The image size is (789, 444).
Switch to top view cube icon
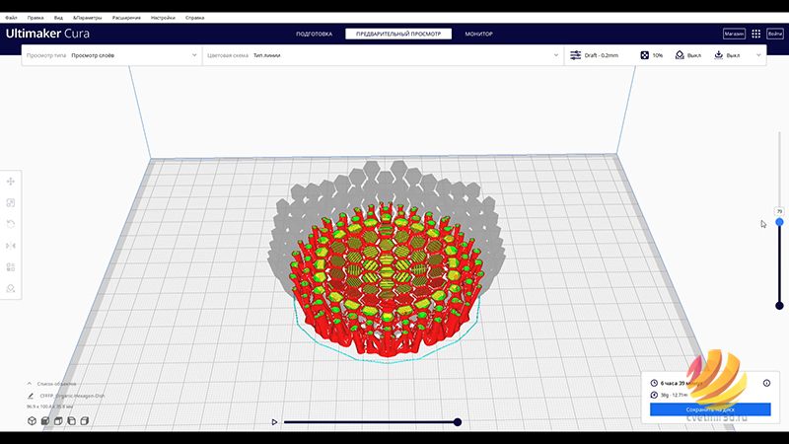click(58, 421)
